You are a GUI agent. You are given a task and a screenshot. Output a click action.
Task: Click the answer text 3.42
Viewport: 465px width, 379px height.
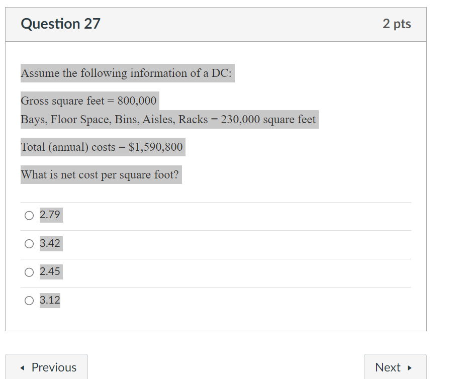pyautogui.click(x=51, y=243)
